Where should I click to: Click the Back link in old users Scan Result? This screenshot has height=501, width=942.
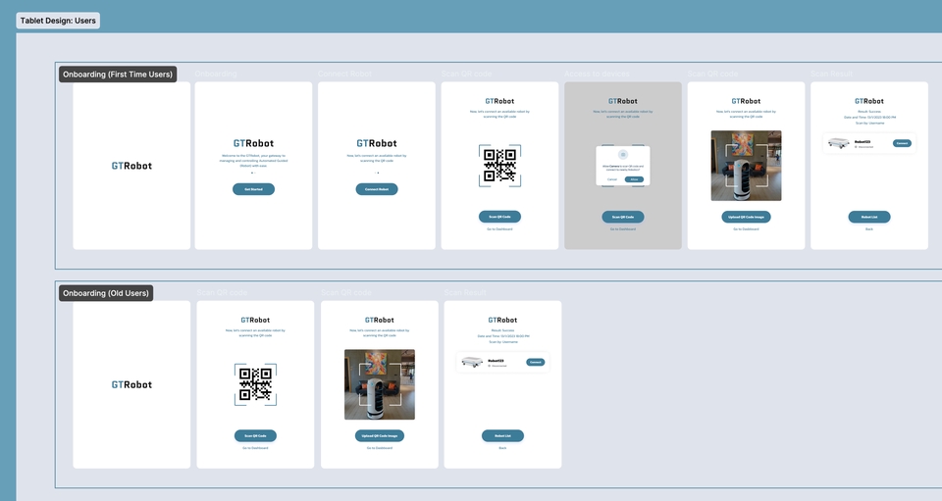502,448
